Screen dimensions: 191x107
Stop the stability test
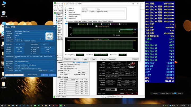(x=75, y=59)
